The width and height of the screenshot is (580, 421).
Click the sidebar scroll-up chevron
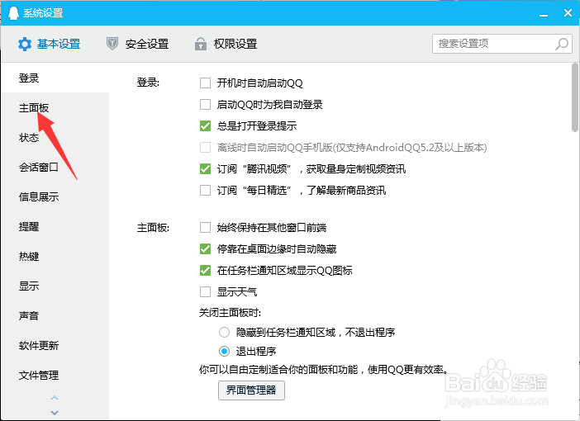(55, 398)
